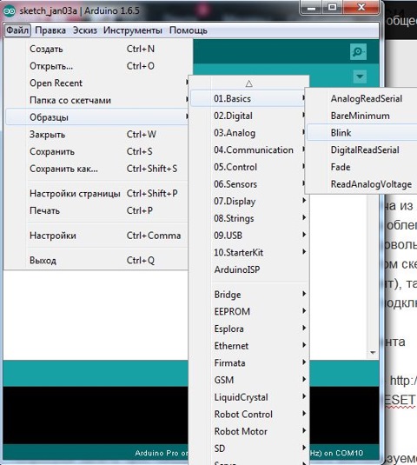This screenshot has width=417, height=465.
Task: Open the BareMinimum example
Action: [362, 116]
